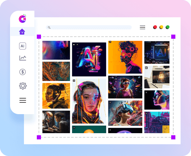Click the yellow circle window button

coord(161,27)
